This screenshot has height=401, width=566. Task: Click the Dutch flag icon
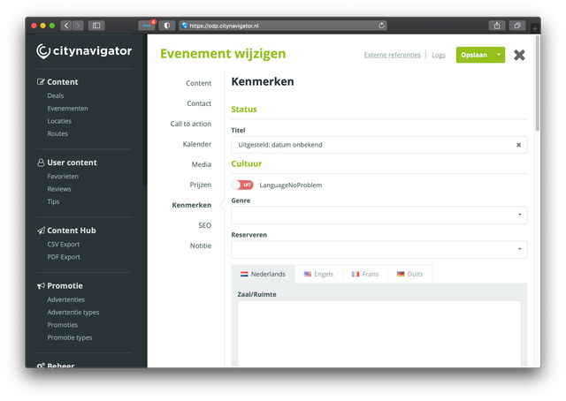click(244, 274)
